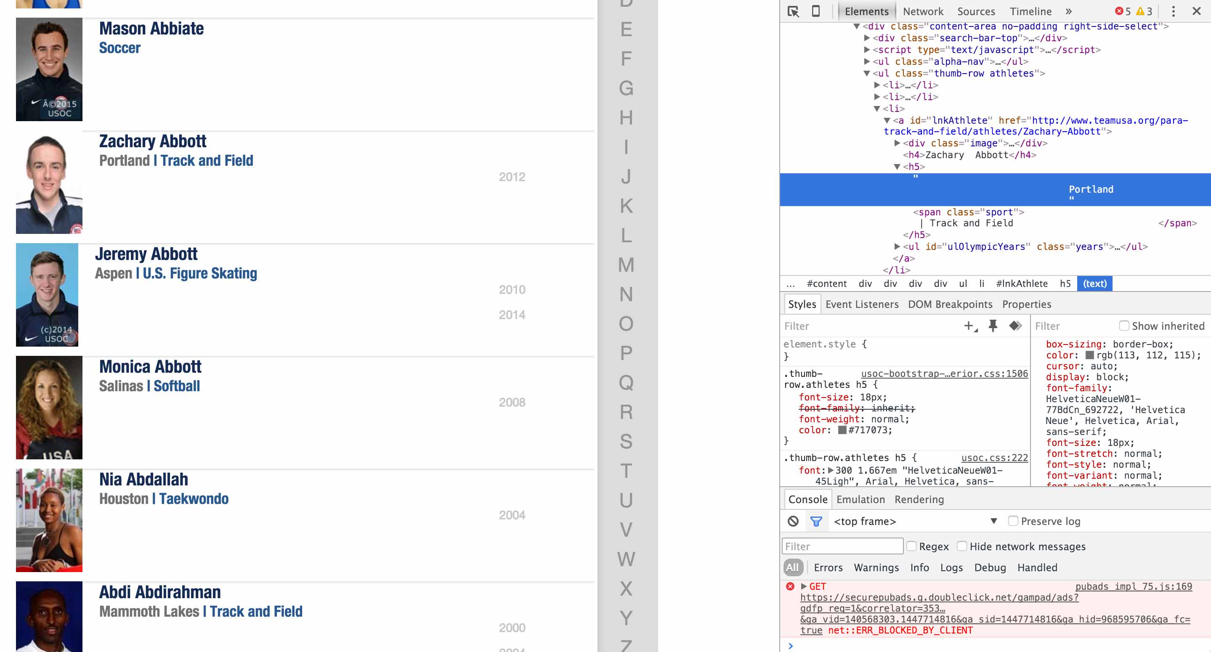
Task: Open the Properties tab
Action: point(1026,304)
